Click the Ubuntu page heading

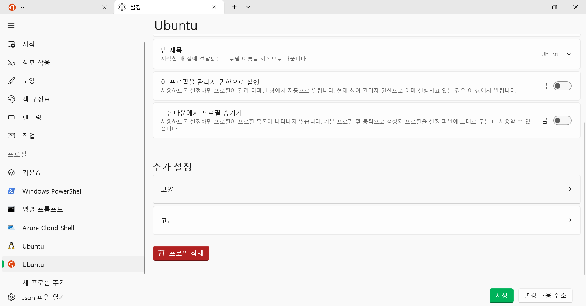pyautogui.click(x=176, y=25)
